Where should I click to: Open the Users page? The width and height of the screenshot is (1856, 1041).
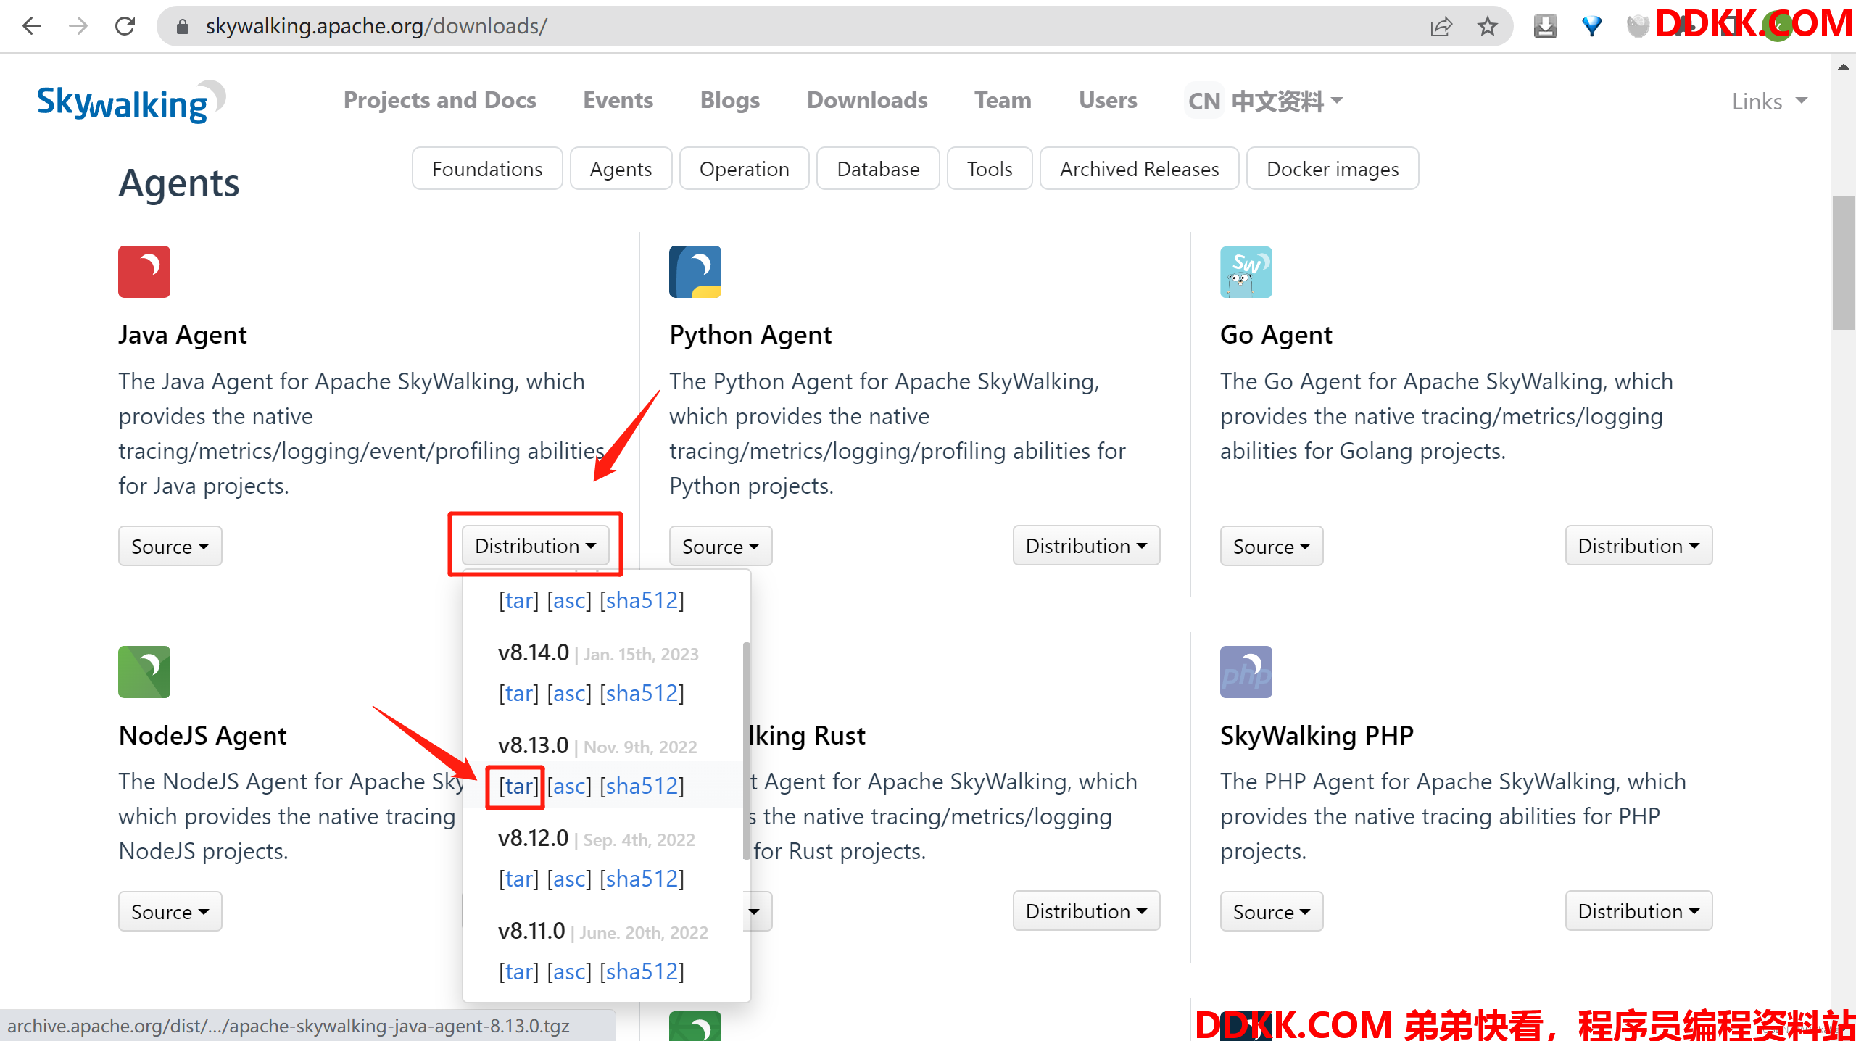tap(1108, 100)
